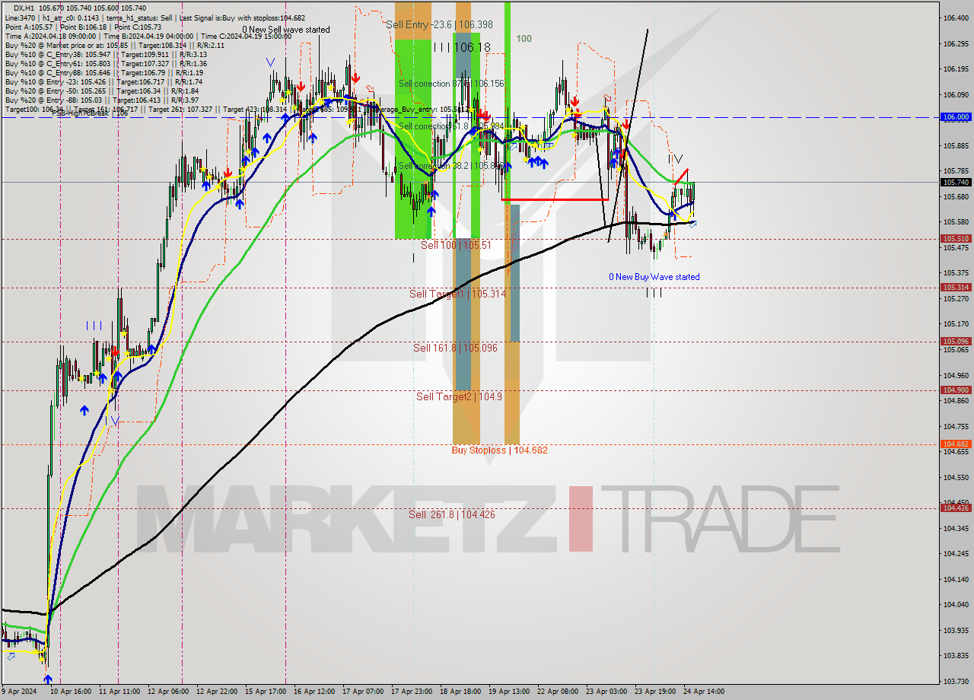Click the orange 104.682 price tag
Screen dimensions: 974x700
[956, 444]
